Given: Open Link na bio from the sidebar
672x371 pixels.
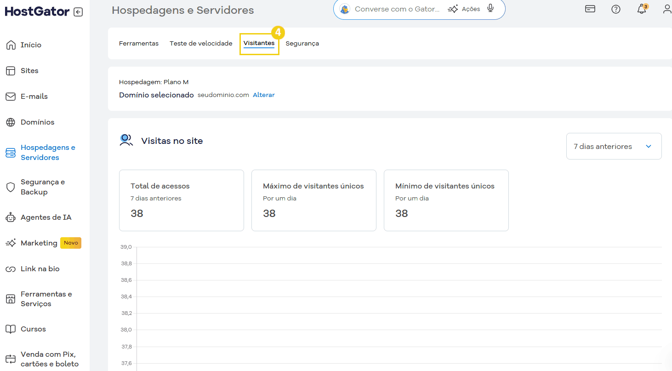Looking at the screenshot, I should tap(40, 268).
